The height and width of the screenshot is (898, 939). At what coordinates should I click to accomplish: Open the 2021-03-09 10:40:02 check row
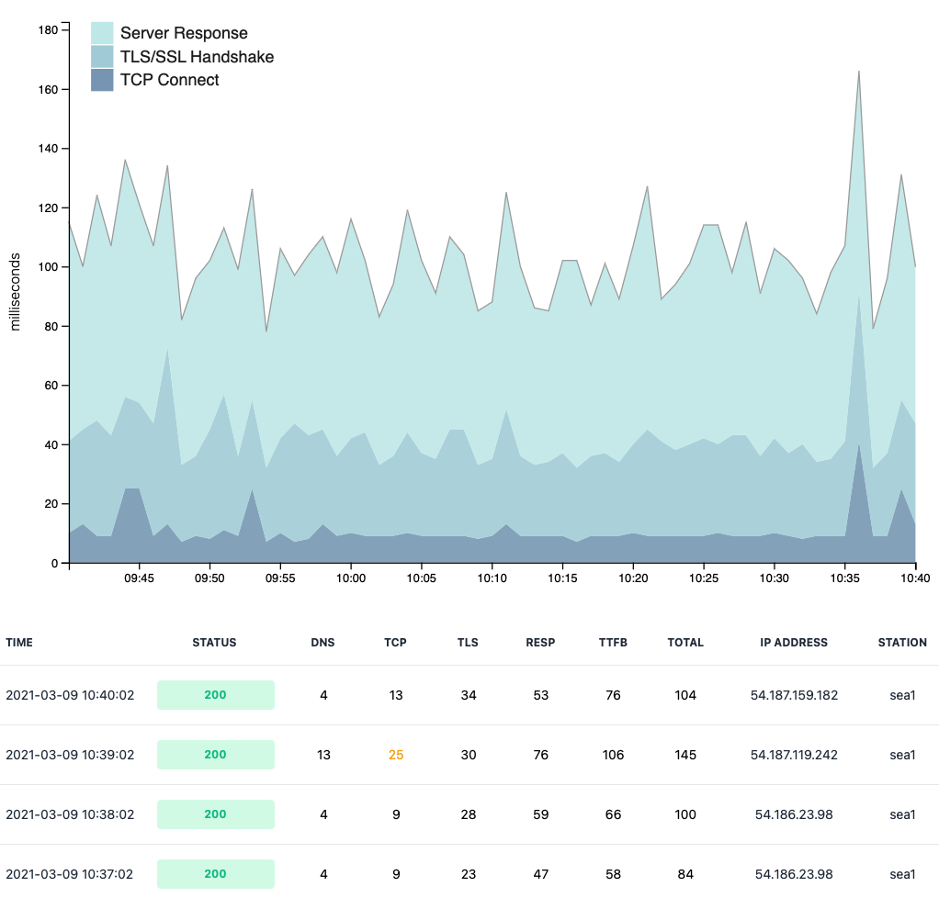469,695
